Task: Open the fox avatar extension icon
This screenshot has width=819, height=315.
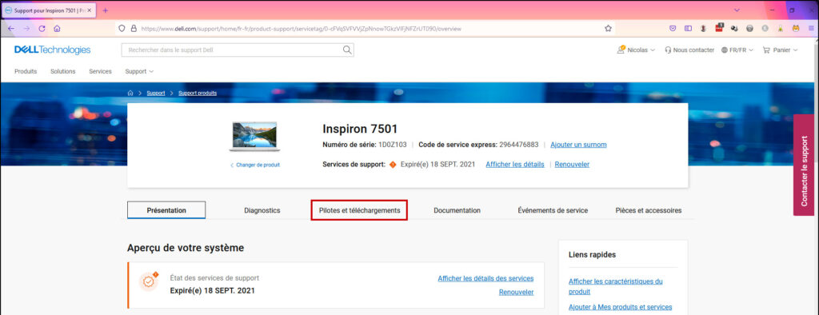Action: (x=796, y=29)
